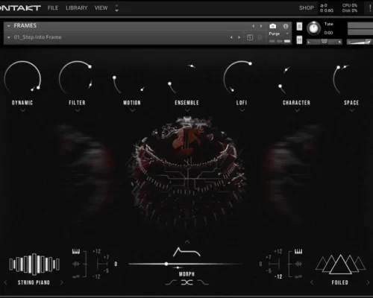Select bottom loop icon on left layer

[x=76, y=276]
